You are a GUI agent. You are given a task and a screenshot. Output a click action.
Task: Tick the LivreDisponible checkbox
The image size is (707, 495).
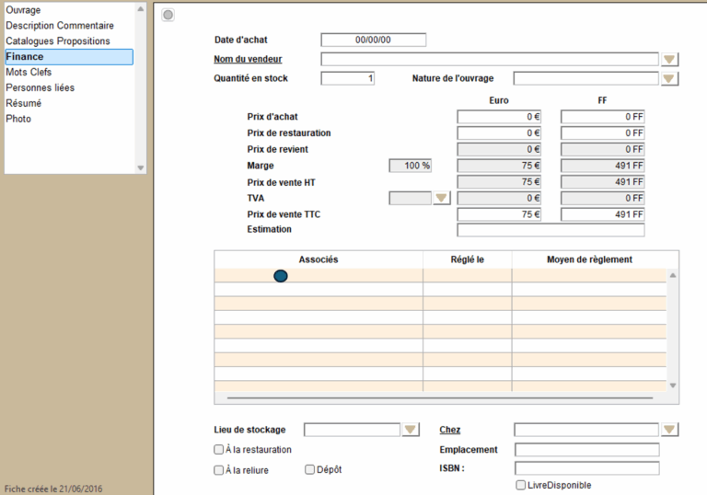click(521, 485)
